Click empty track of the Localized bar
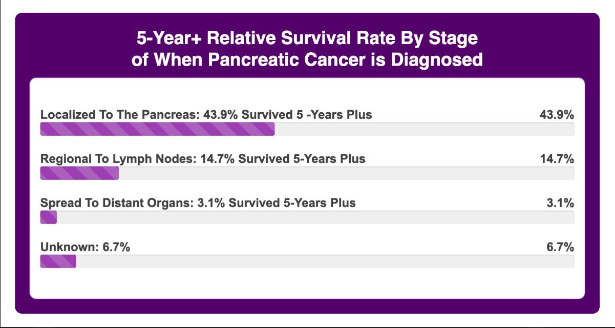The image size is (615, 328). pyautogui.click(x=424, y=129)
